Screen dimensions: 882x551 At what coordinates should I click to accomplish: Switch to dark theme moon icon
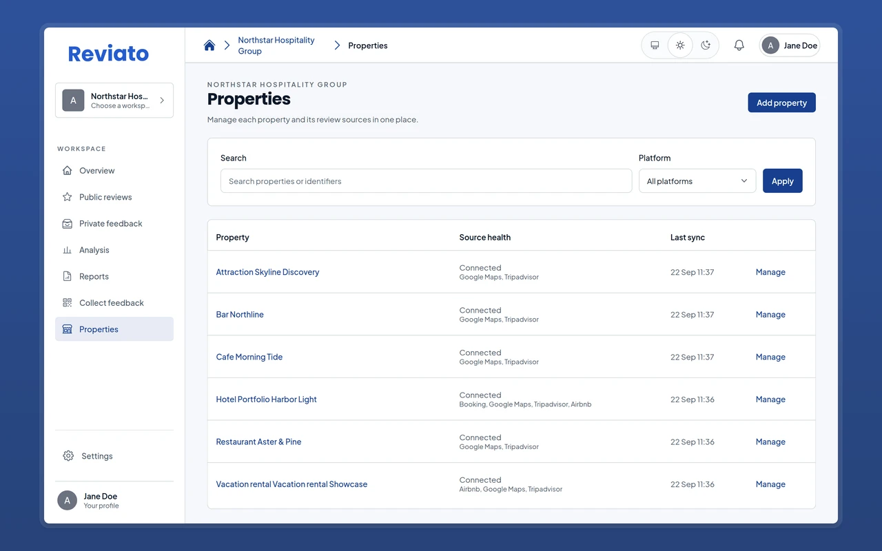(x=706, y=45)
